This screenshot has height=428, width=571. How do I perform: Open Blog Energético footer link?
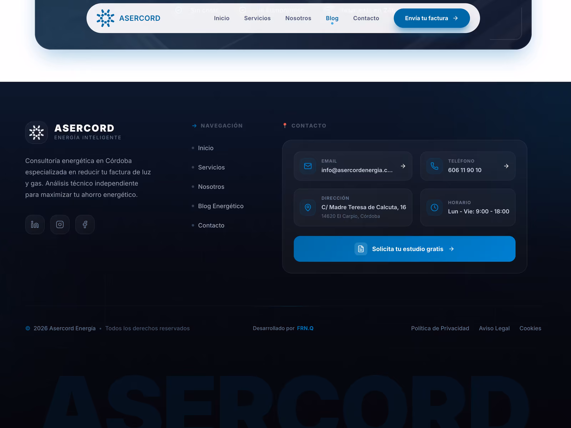coord(221,206)
